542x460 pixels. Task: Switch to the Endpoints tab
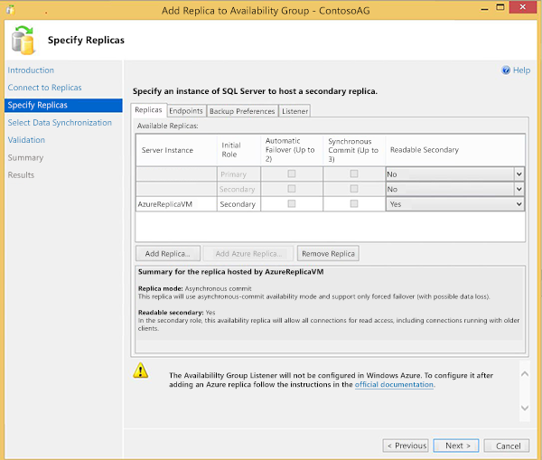[x=185, y=111]
